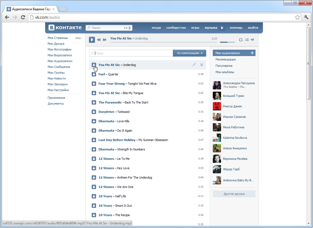The width and height of the screenshot is (313, 228).
Task: Bookmark this page with the star icon
Action: [297, 17]
